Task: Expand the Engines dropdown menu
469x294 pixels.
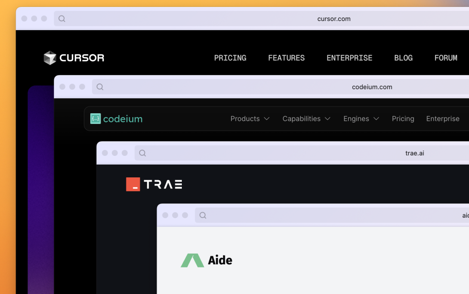Action: (361, 119)
